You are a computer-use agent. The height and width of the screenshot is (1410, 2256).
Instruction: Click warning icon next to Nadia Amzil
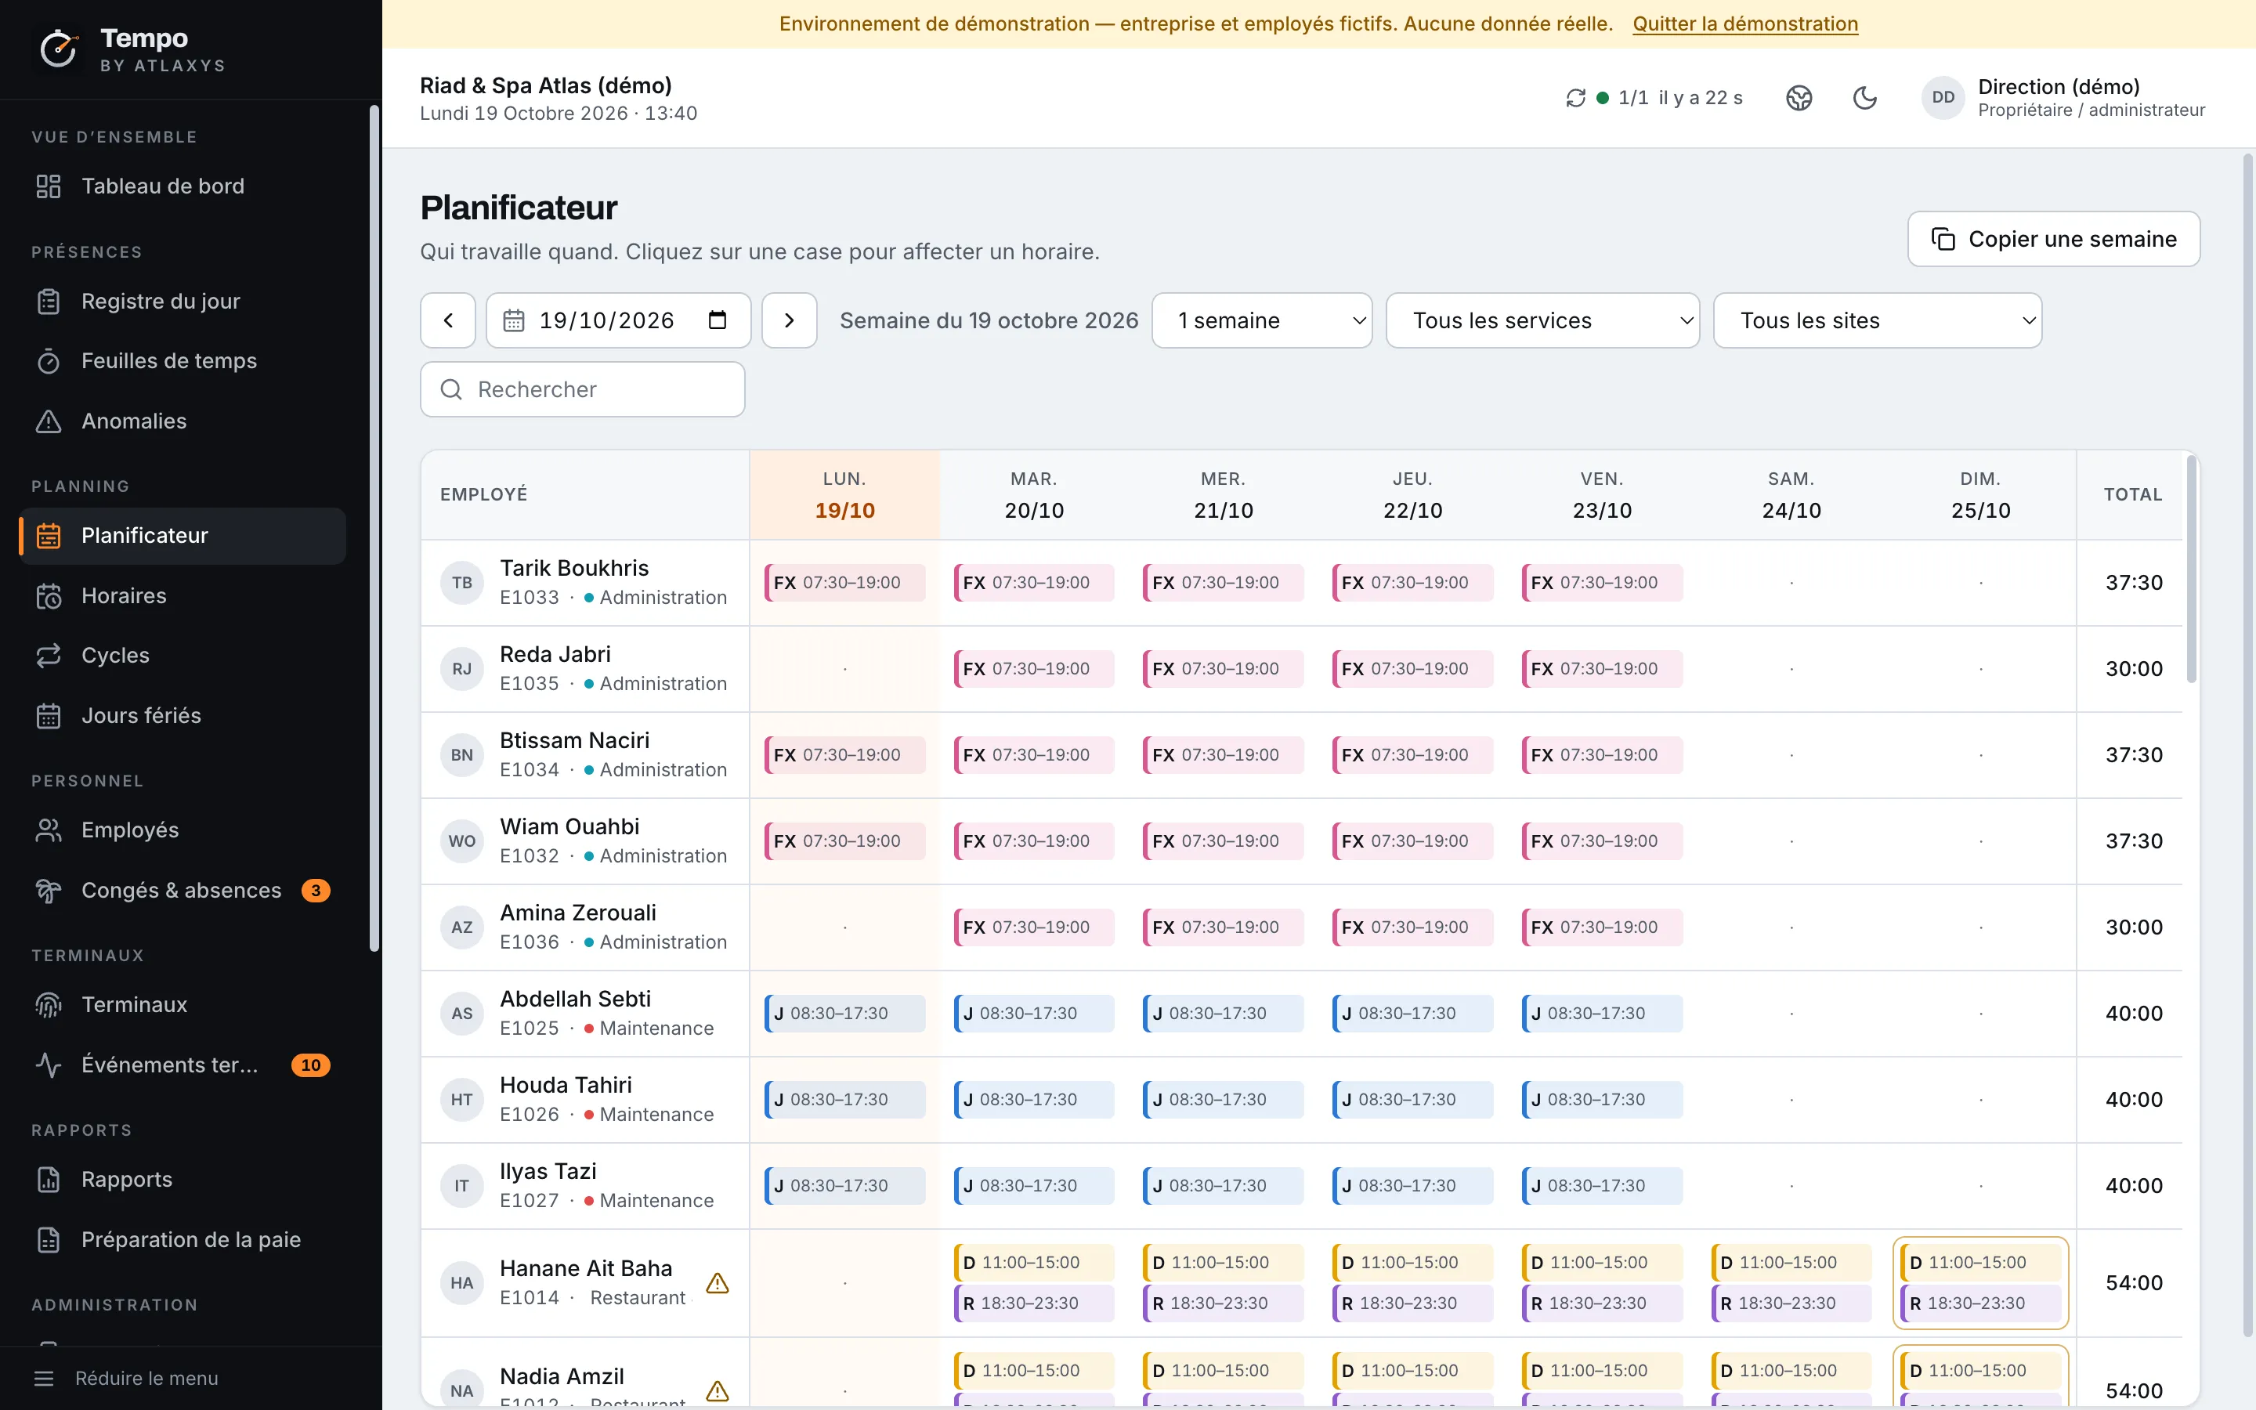[x=717, y=1391]
